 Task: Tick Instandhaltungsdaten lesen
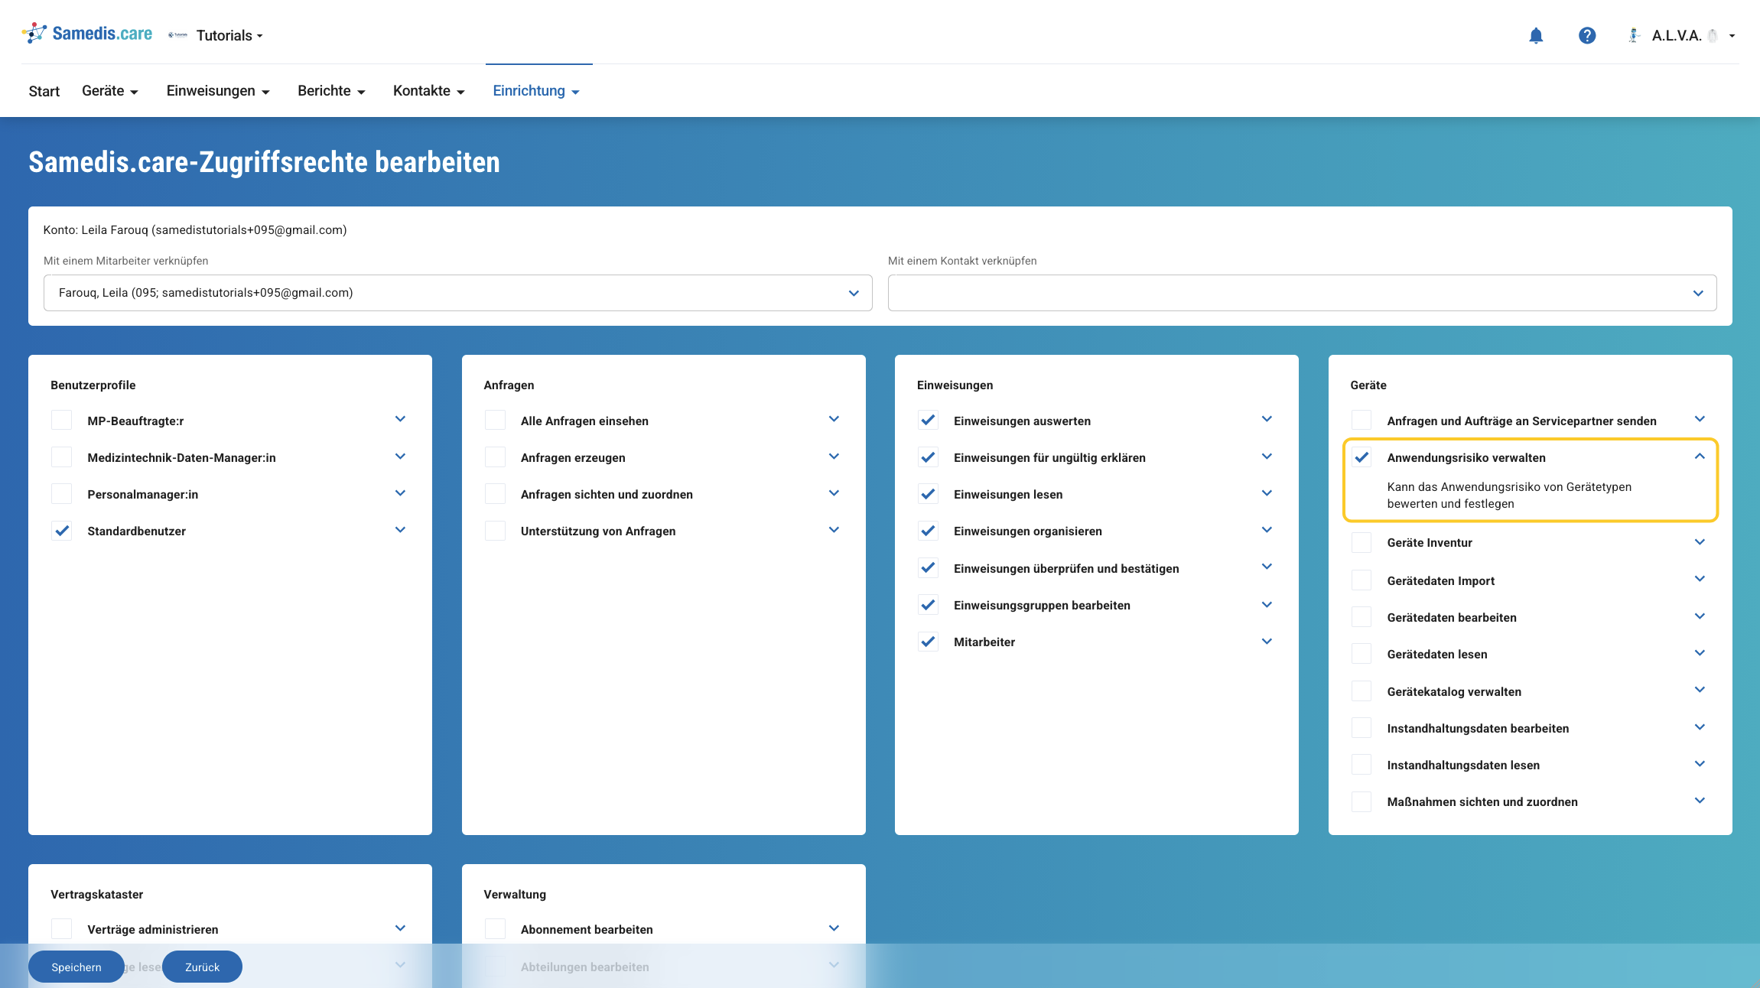pyautogui.click(x=1362, y=765)
